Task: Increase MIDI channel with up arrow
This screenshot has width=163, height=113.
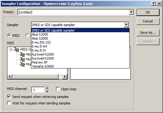Action: 47,88
